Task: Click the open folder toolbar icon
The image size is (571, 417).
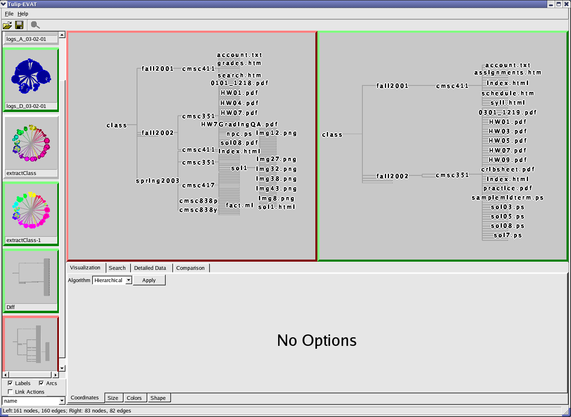Action: 7,25
